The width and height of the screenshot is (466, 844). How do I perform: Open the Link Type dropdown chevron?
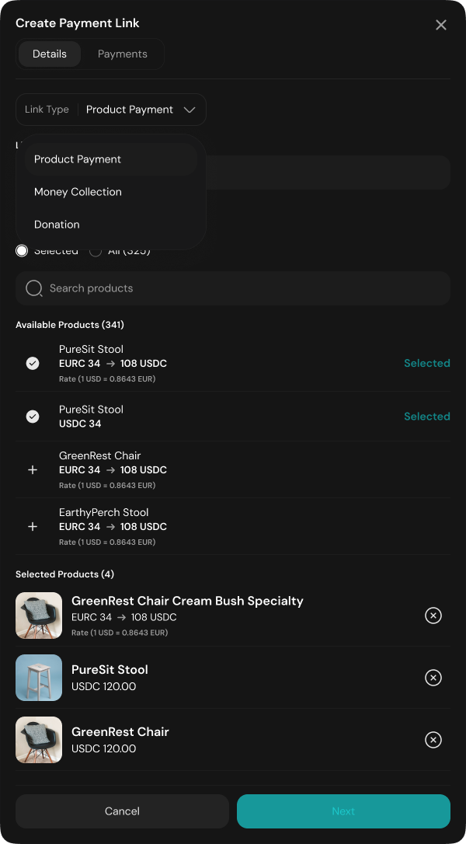(190, 110)
